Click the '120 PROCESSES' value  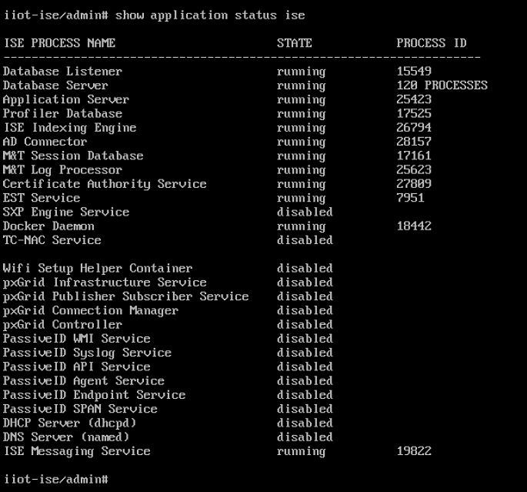pyautogui.click(x=442, y=85)
